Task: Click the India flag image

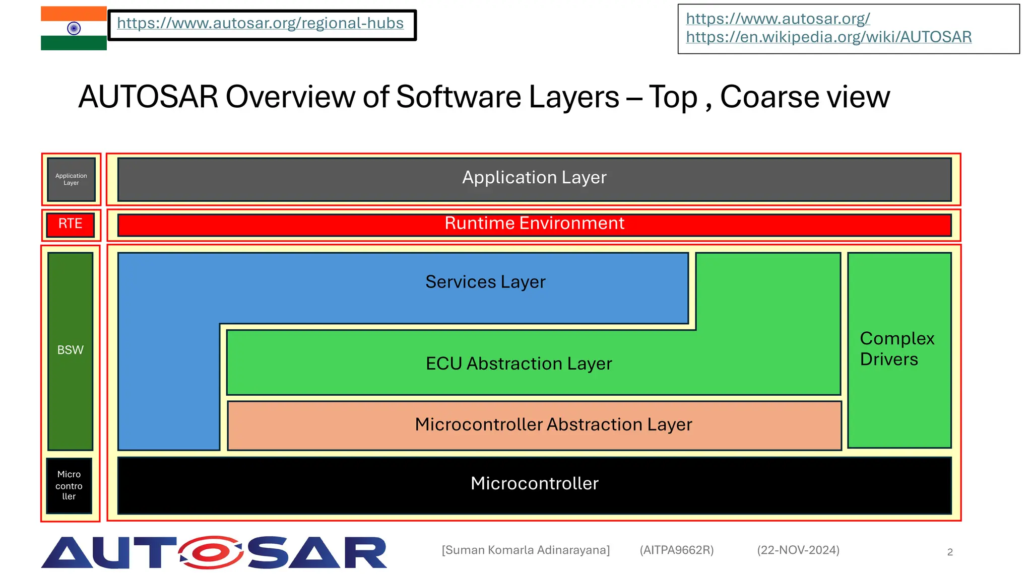Action: point(74,28)
